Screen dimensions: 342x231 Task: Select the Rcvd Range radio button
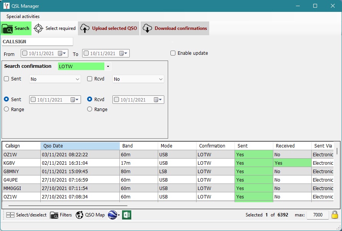click(90, 109)
